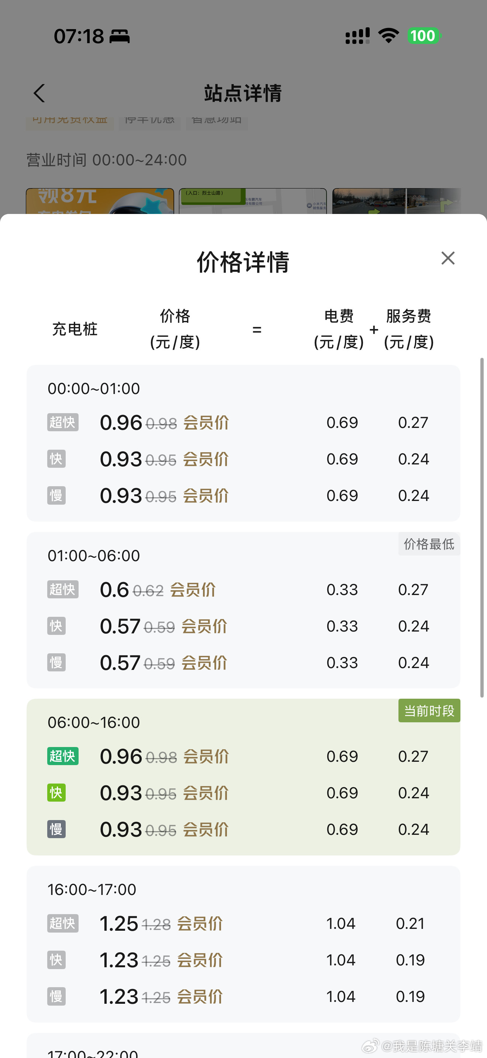
Task: Tap the 0.6 super-fast price in 01:00~06:00
Action: [x=114, y=590]
